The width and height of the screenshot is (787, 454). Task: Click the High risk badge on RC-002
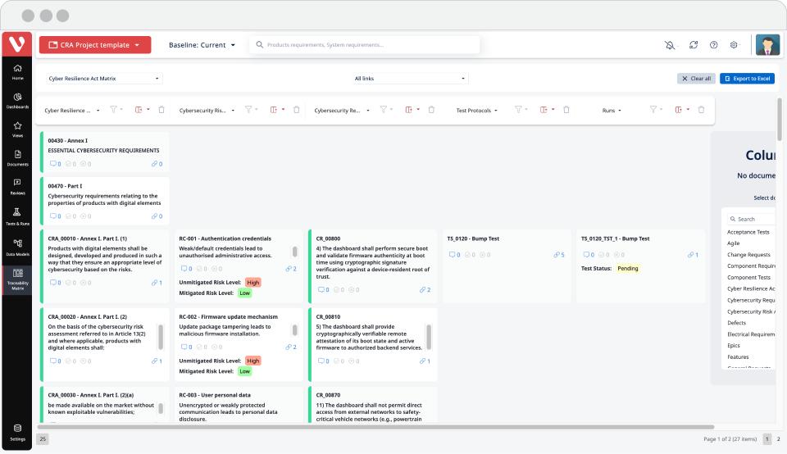point(253,361)
